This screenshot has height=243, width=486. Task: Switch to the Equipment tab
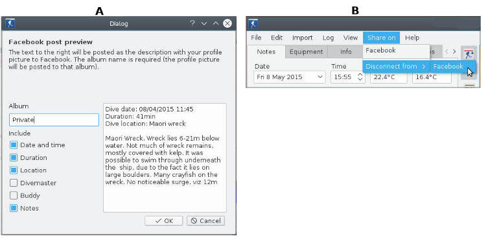(307, 52)
